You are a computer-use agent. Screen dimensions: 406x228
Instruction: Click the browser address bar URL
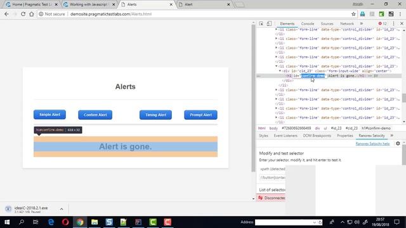(111, 14)
